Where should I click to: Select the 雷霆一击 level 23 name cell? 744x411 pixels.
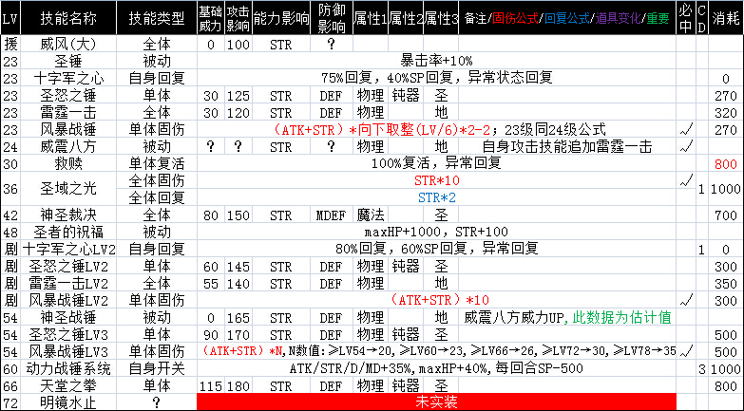(68, 112)
